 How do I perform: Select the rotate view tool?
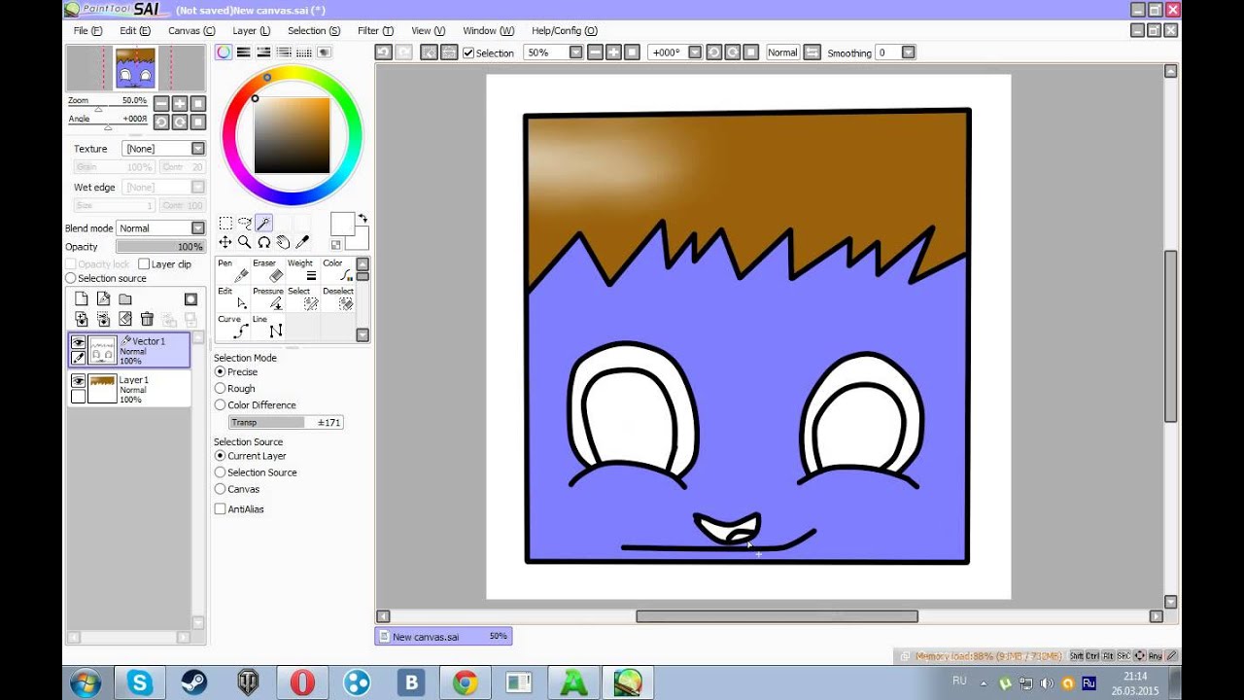pyautogui.click(x=263, y=242)
